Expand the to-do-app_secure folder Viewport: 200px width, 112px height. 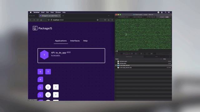116,65
